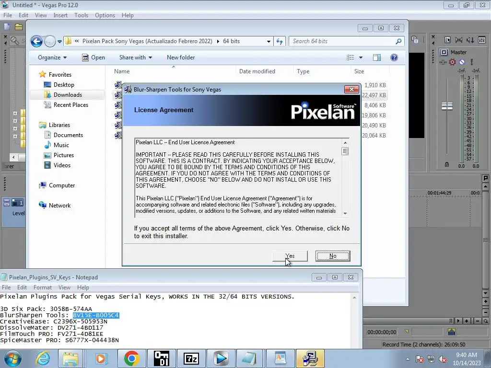Open the change view options arrow
Screen dimensions: 491x368
pos(361,57)
